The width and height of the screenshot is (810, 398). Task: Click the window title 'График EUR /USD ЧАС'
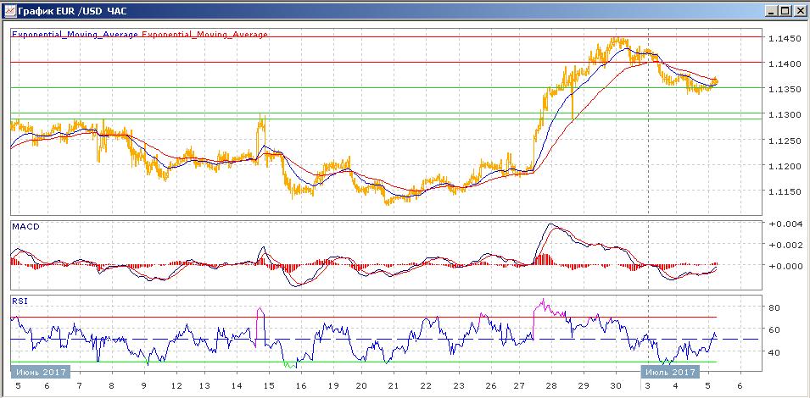[67, 11]
